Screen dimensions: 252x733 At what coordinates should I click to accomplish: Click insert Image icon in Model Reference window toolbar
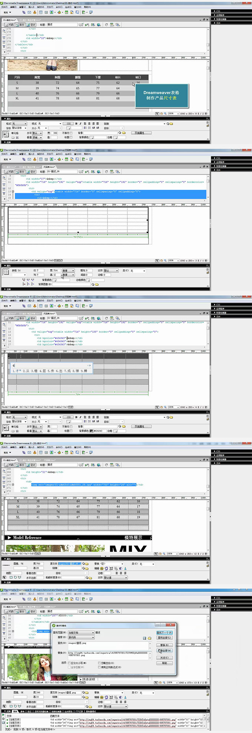coord(52,452)
